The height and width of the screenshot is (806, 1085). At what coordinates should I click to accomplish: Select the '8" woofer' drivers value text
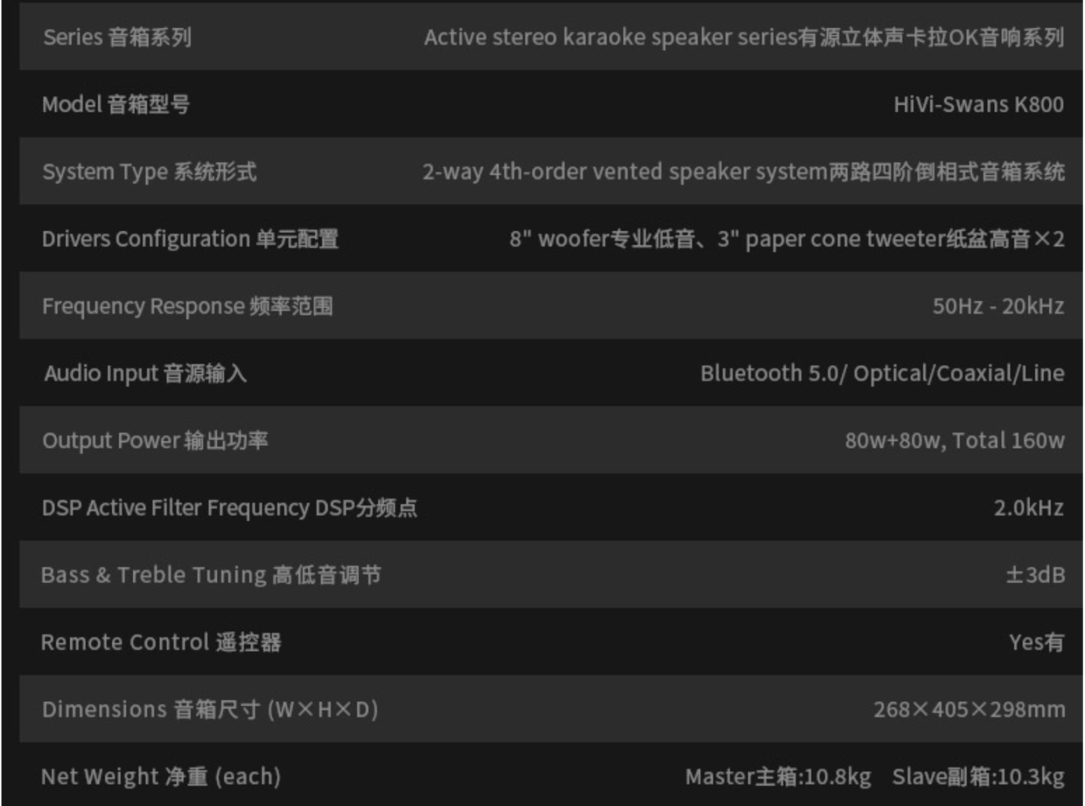pos(559,239)
